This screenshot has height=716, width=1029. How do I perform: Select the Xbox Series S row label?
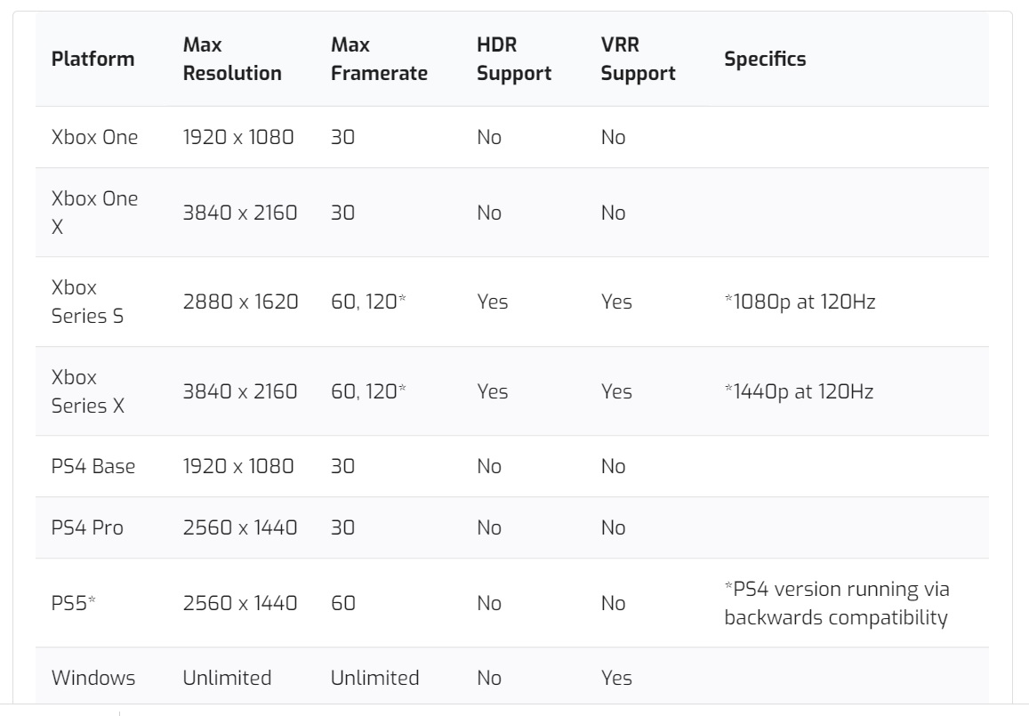(x=87, y=302)
